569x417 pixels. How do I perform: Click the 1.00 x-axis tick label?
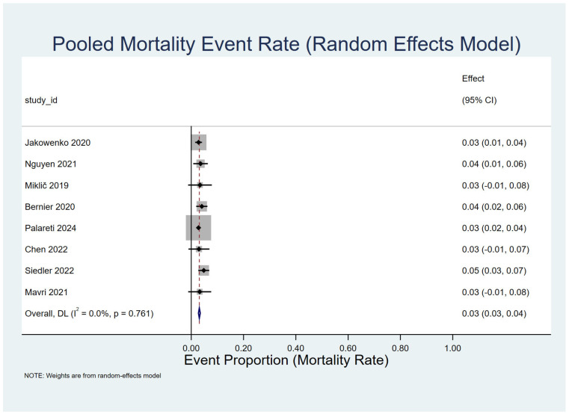coord(452,348)
